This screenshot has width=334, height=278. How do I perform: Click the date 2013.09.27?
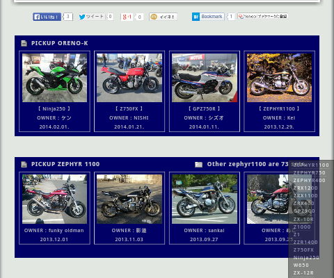[204, 240]
